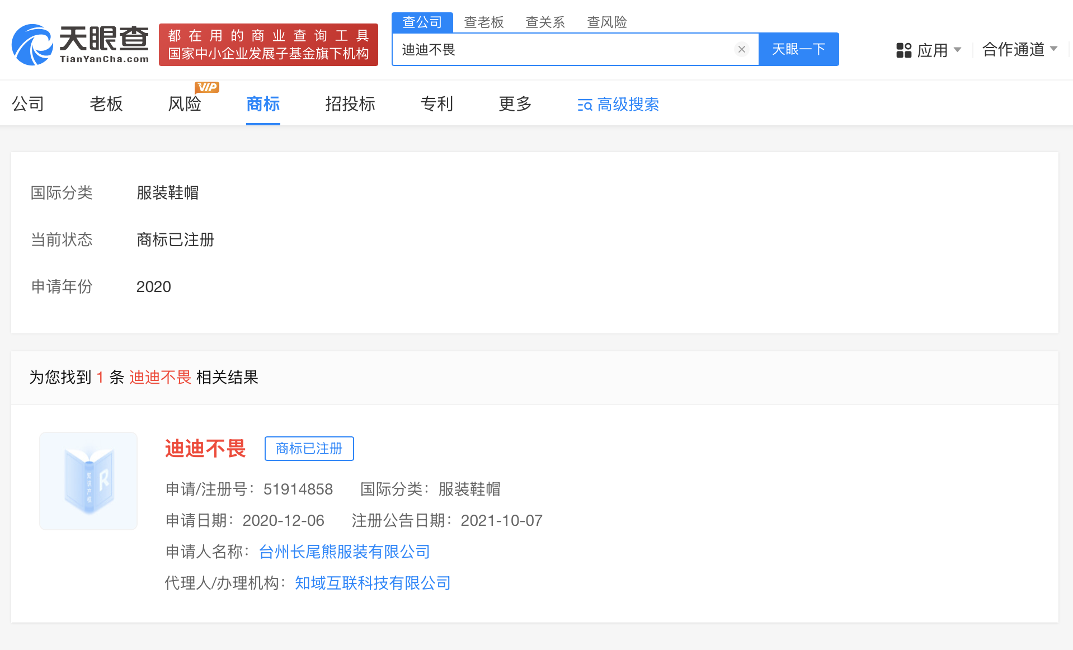Open the 风险 results tab
This screenshot has height=650, width=1073.
click(x=185, y=104)
